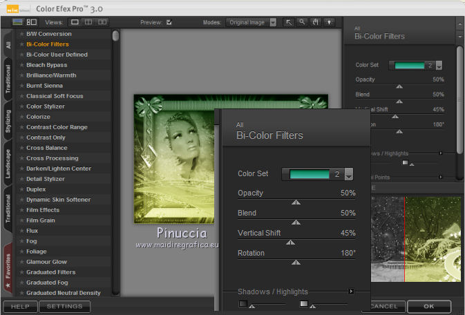Viewport: 465px width, 315px height.
Task: Click the filter list panel layout icon
Action: point(31,22)
